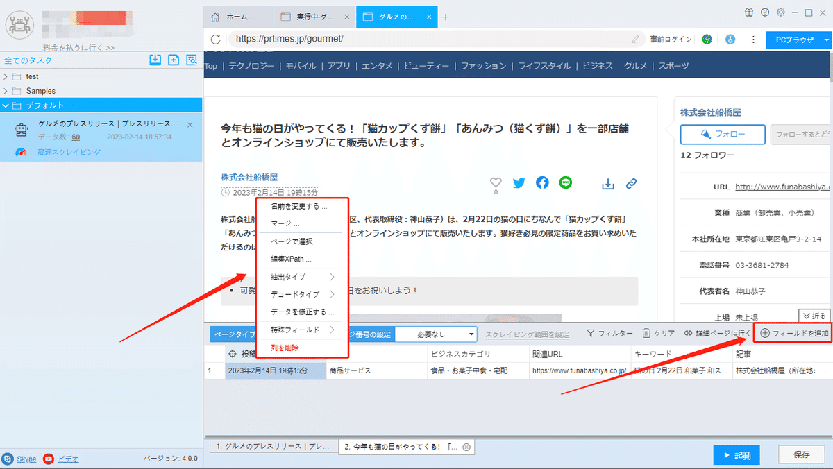
Task: Click the キーワード column header
Action: click(682, 354)
